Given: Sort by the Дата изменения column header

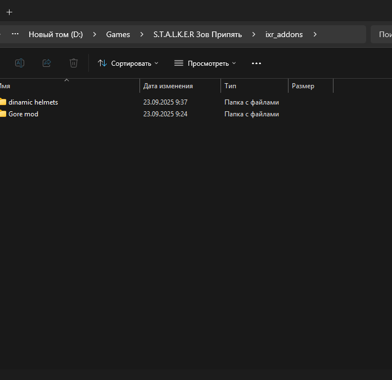Looking at the screenshot, I should (x=168, y=86).
